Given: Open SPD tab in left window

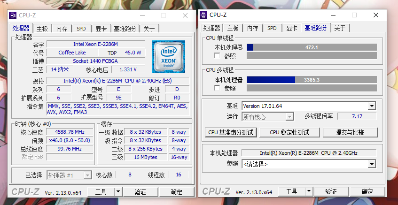Looking at the screenshot, I should coord(81,29).
